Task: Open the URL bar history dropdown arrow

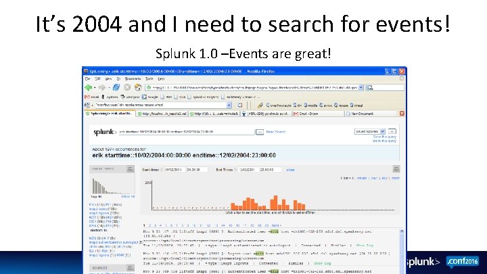Action: 361,87
